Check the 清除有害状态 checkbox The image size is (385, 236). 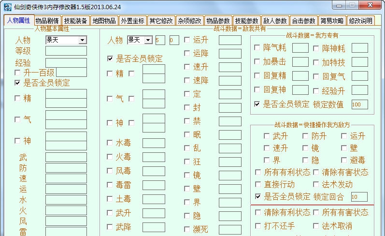(x=316, y=172)
